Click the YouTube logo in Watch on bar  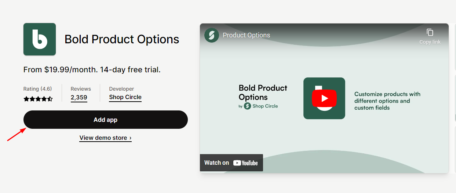[245, 163]
